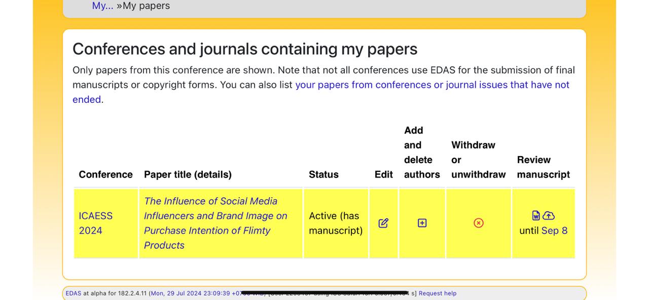Click the add authors plus icon
This screenshot has width=649, height=300.
coord(422,223)
